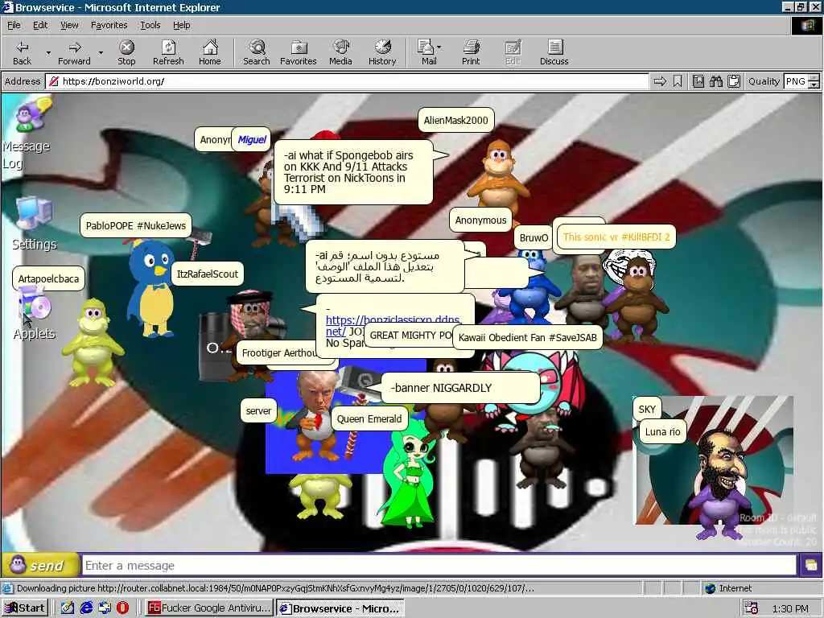Open the Search pane from toolbar
Screen dimensions: 824x618
tap(257, 52)
